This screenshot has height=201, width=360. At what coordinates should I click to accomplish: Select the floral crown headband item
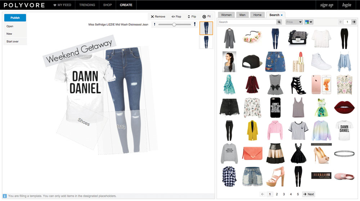point(252,37)
